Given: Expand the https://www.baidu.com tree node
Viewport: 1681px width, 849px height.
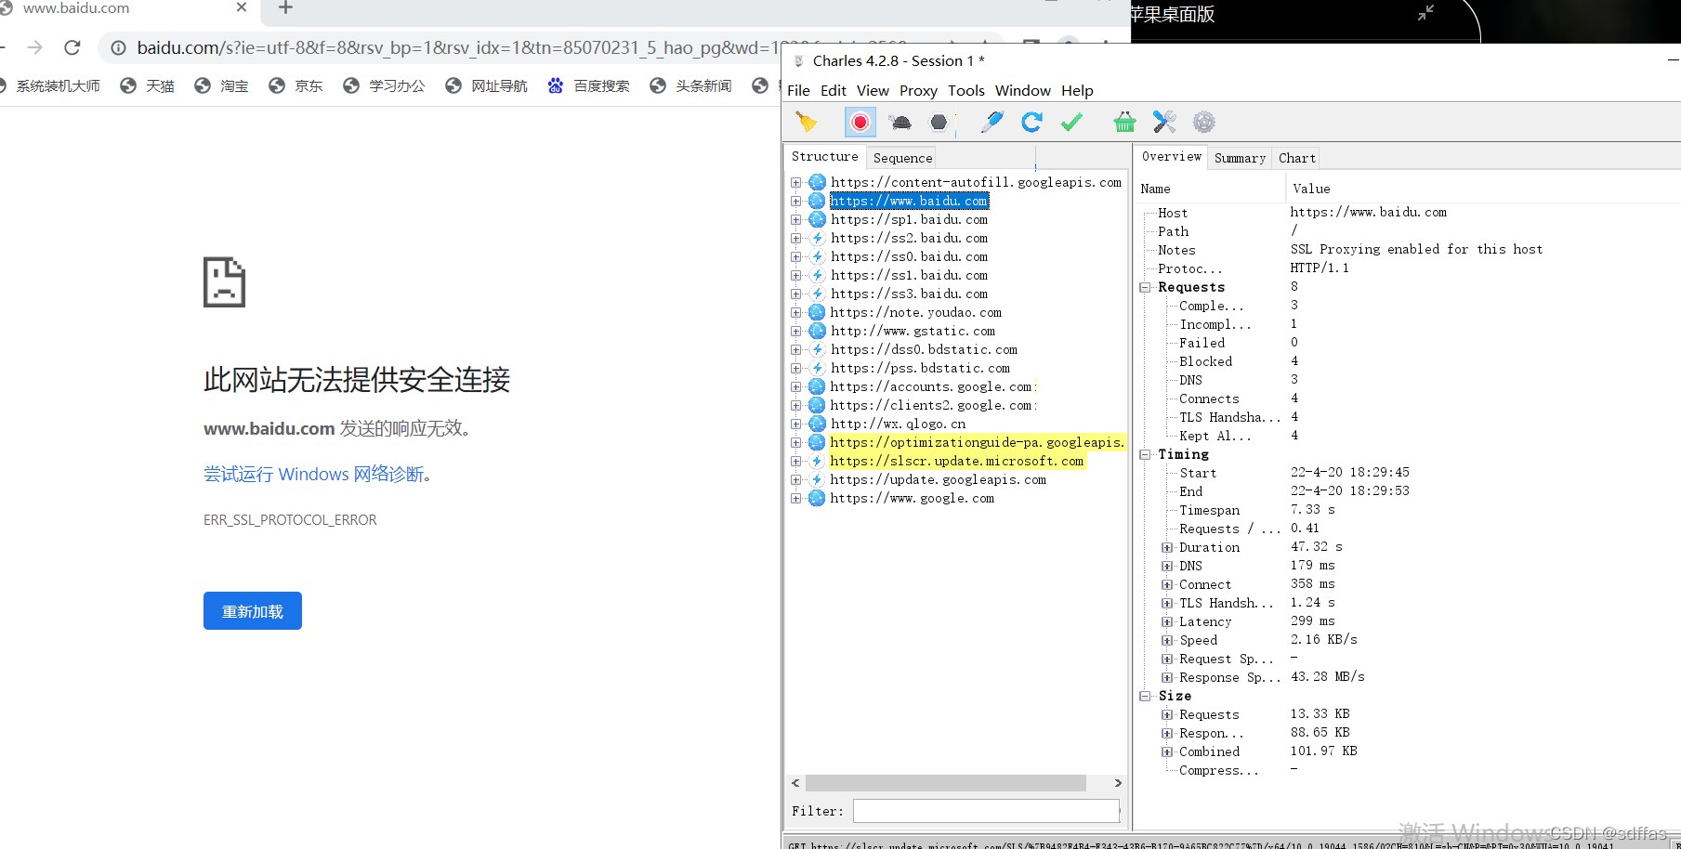Looking at the screenshot, I should (795, 201).
